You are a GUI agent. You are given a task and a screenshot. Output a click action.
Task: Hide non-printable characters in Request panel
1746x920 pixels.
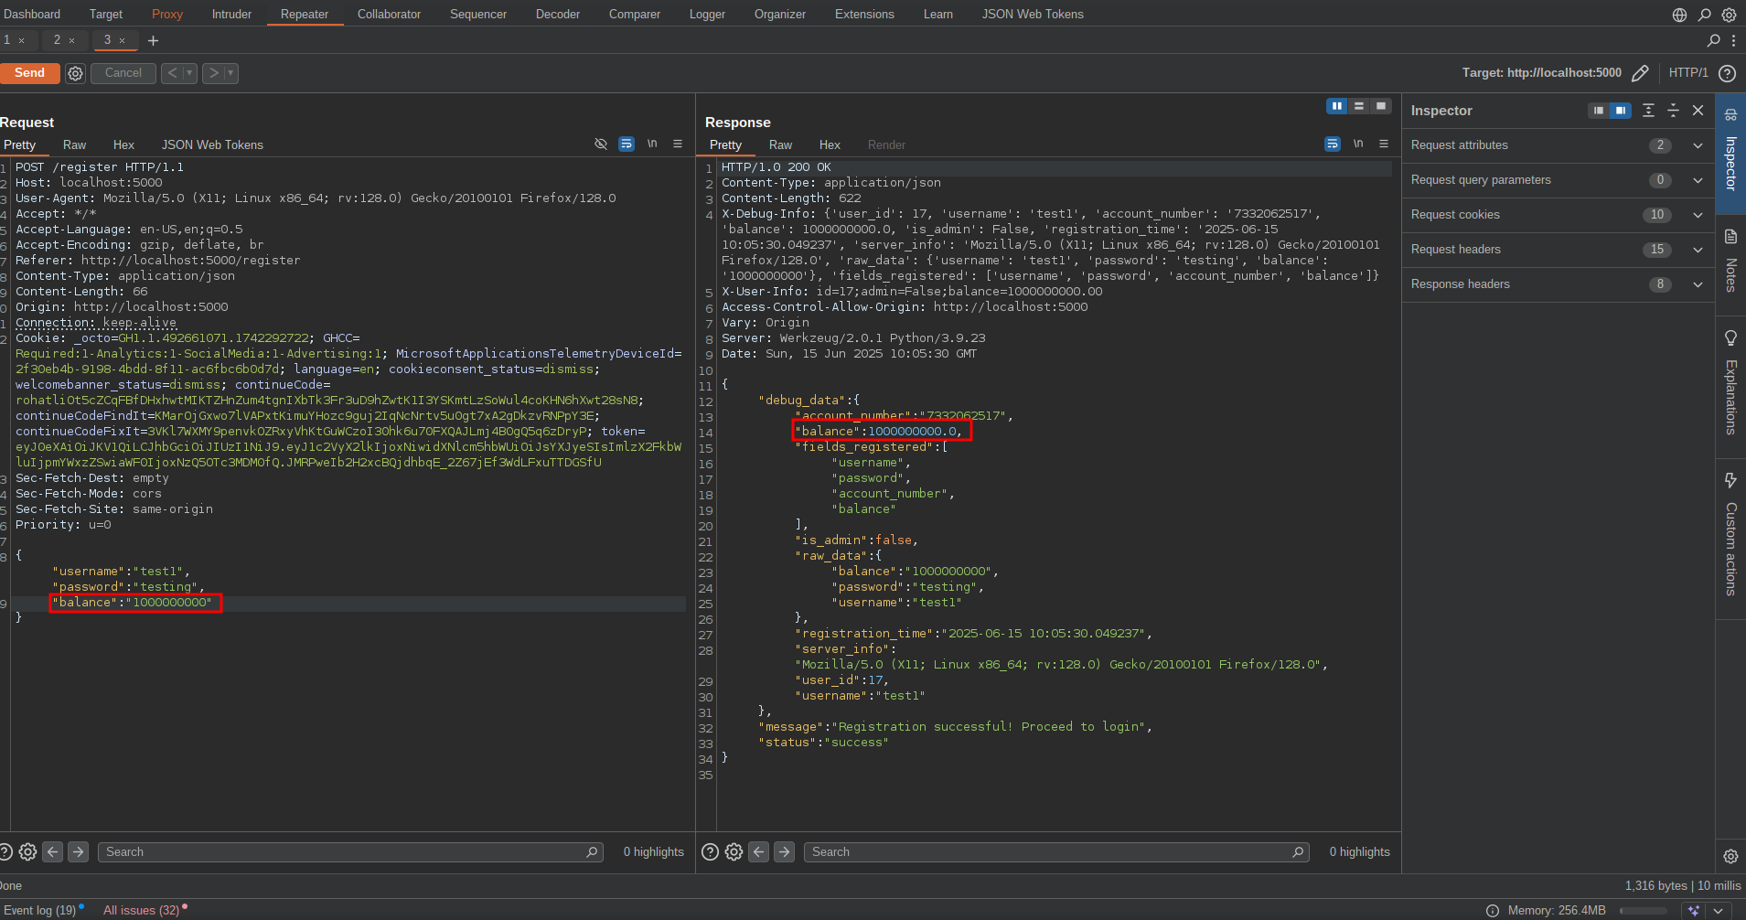coord(601,144)
